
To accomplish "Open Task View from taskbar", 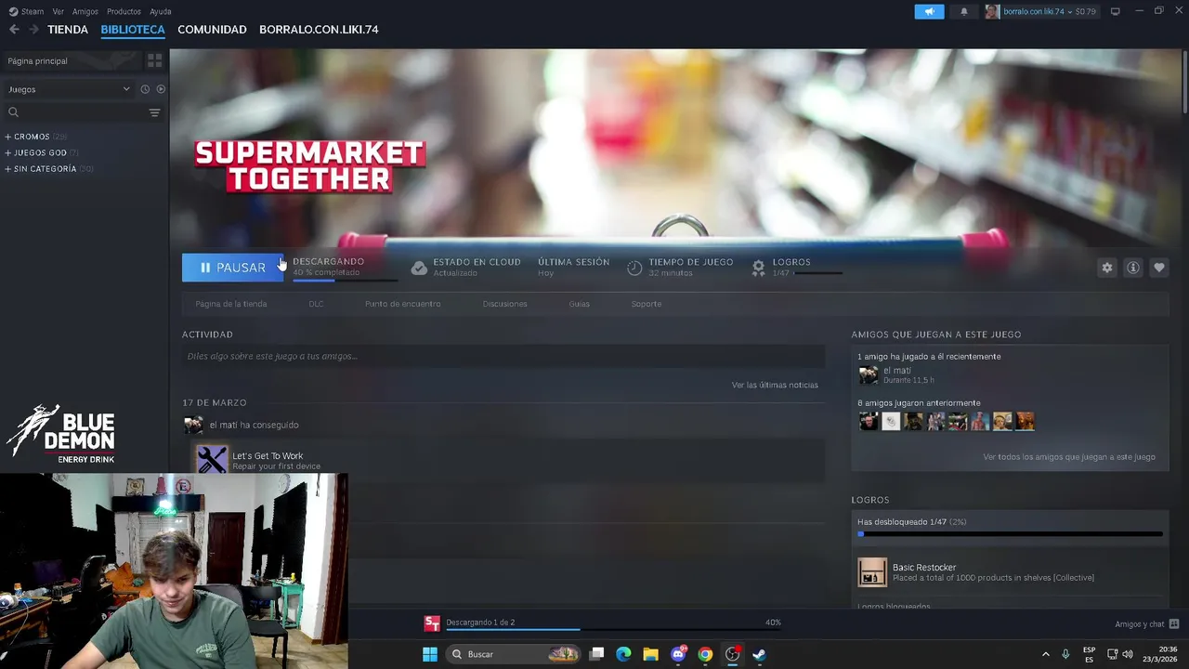I will coord(596,654).
